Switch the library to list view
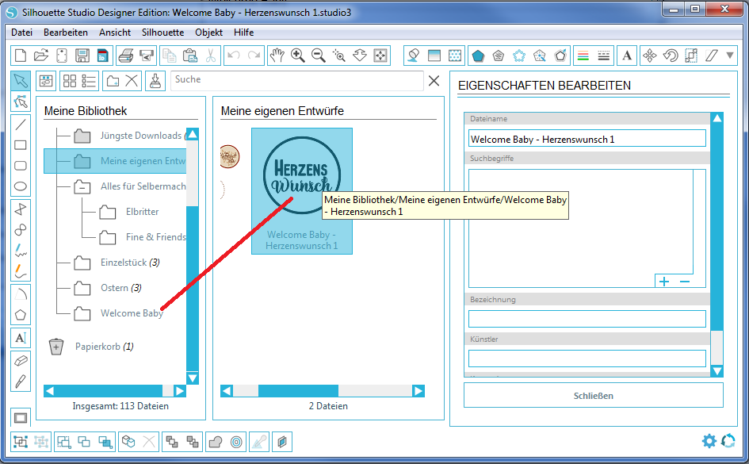This screenshot has width=749, height=464. tap(89, 80)
